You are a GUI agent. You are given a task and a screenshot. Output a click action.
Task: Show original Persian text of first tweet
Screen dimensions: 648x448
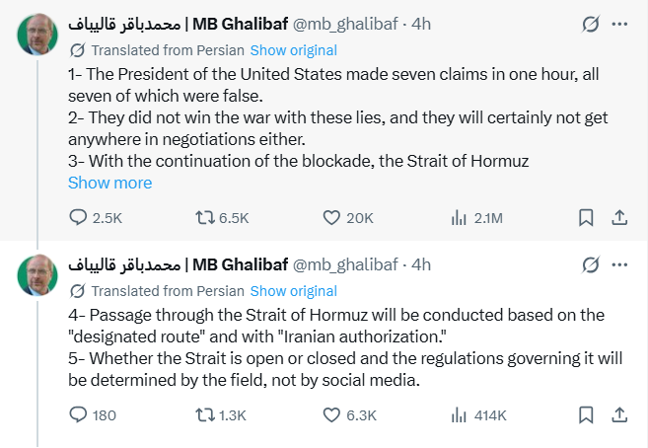[293, 49]
